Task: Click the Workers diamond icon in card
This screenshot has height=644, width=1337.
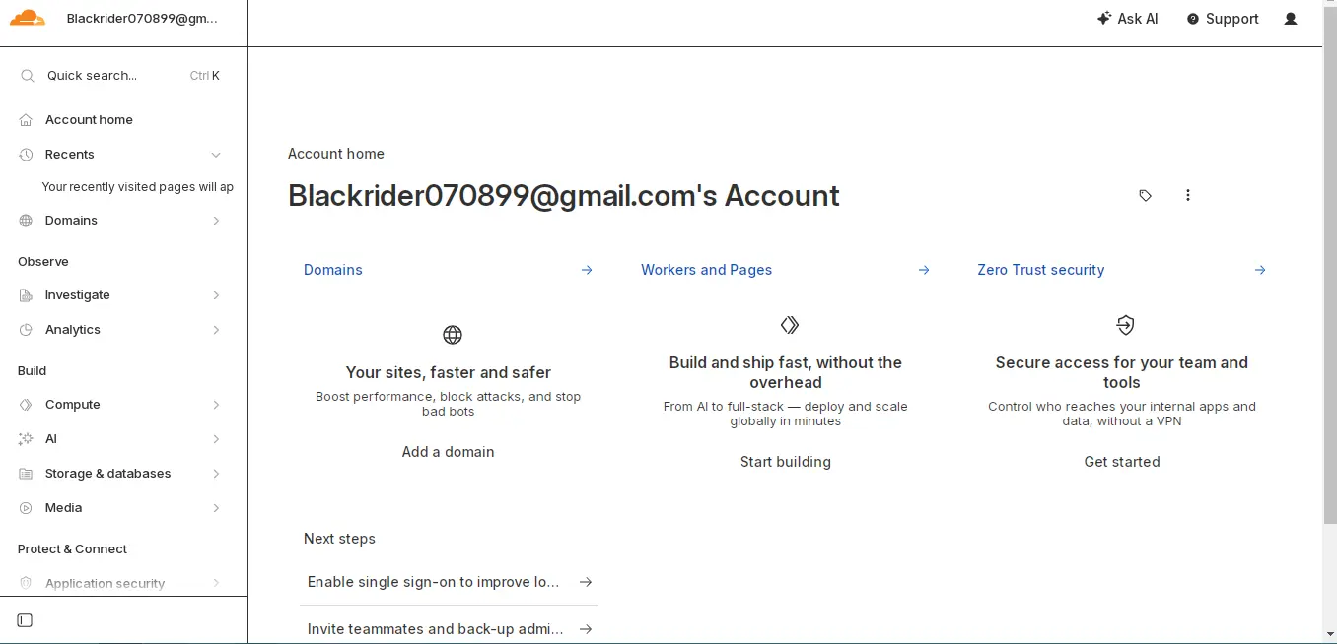Action: pyautogui.click(x=790, y=325)
